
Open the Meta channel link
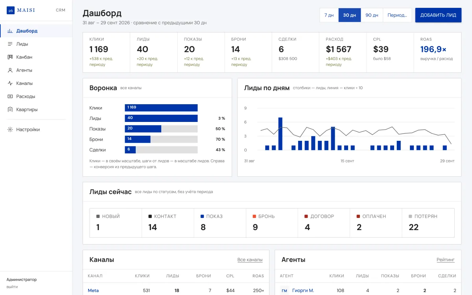93,291
